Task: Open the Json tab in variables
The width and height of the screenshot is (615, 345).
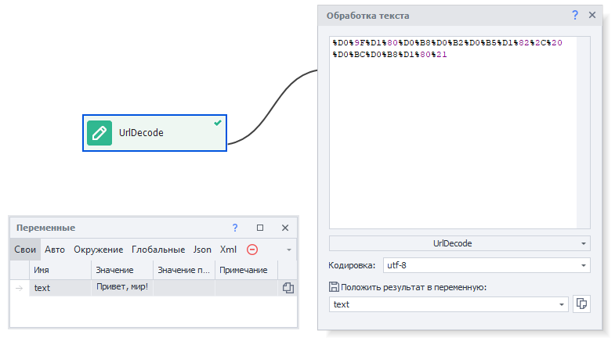Action: tap(202, 250)
